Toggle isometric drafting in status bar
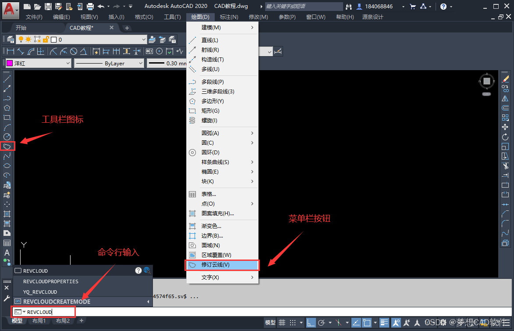Viewport: 514px width, 331px height. tap(339, 323)
